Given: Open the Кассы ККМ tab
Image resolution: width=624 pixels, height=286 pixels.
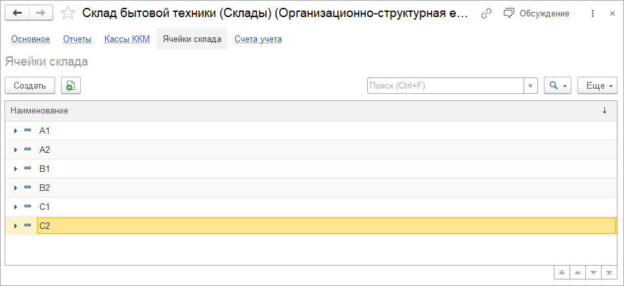Looking at the screenshot, I should [x=127, y=39].
